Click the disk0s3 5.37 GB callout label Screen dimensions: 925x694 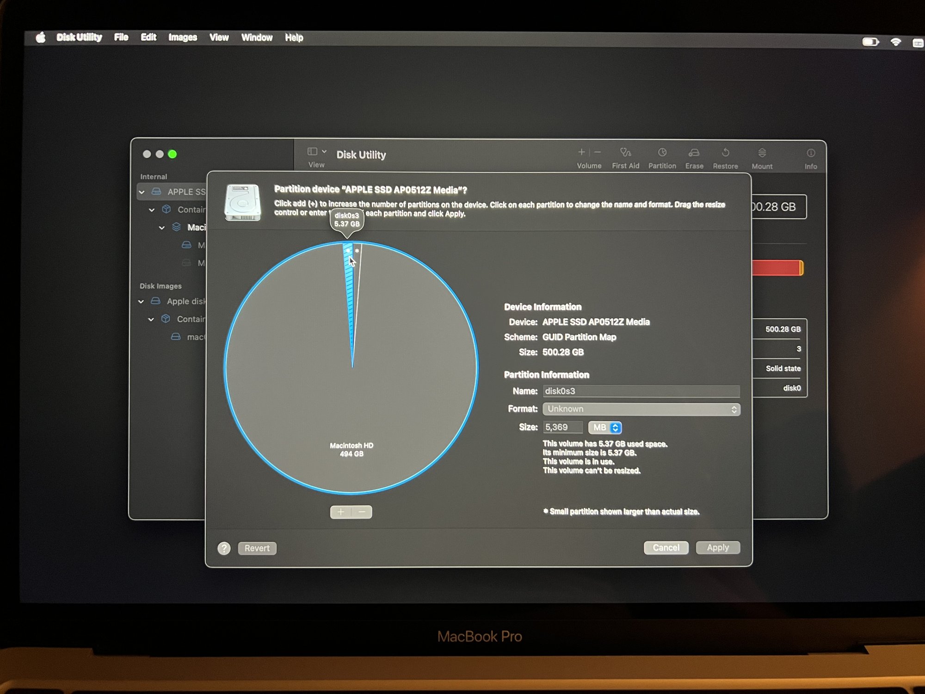tap(347, 220)
